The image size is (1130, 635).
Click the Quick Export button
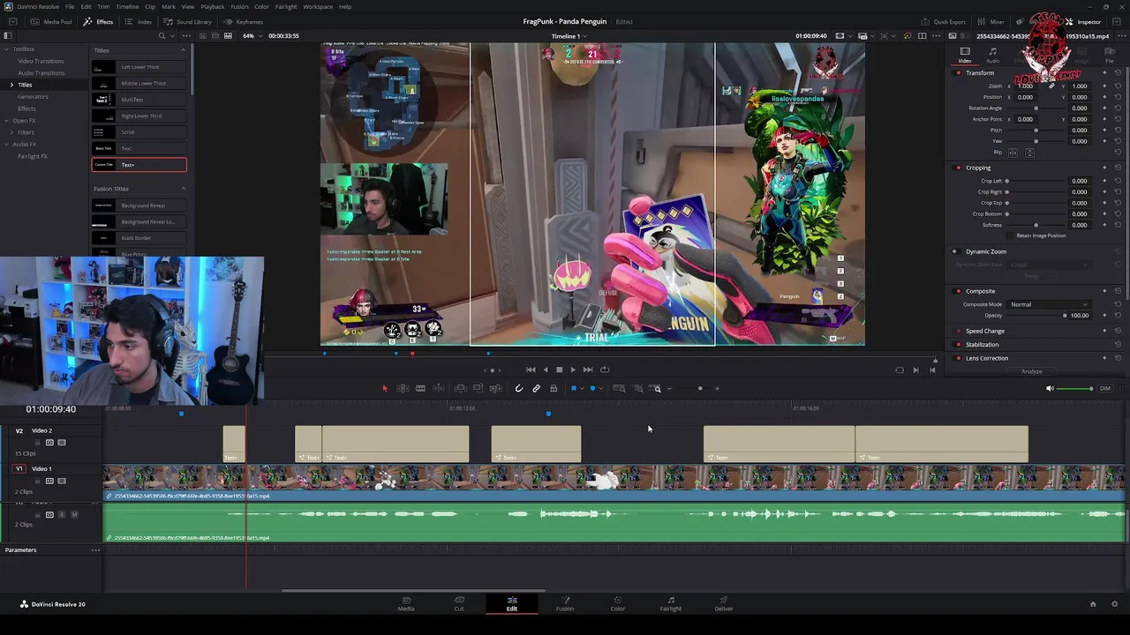click(944, 21)
